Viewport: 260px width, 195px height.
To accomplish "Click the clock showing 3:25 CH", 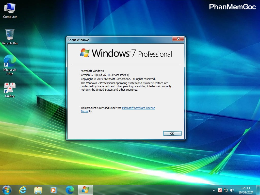I will [x=246, y=190].
